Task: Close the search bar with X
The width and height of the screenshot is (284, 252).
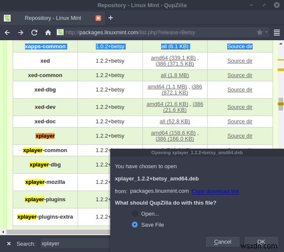Action: point(9,244)
